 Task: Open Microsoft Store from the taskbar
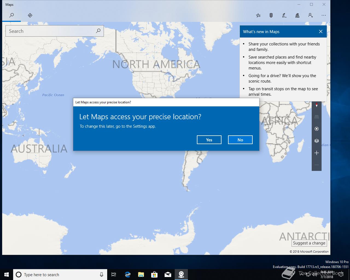[154, 275]
